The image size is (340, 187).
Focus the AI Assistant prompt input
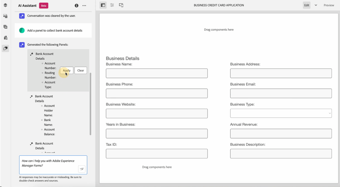(x=53, y=165)
